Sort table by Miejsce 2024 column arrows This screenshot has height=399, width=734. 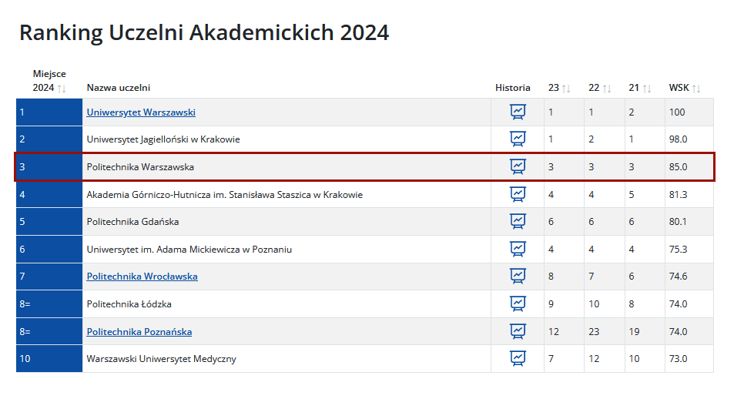point(62,88)
